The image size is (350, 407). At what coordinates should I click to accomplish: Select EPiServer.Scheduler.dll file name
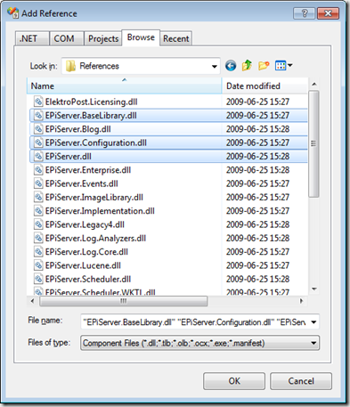[88, 280]
